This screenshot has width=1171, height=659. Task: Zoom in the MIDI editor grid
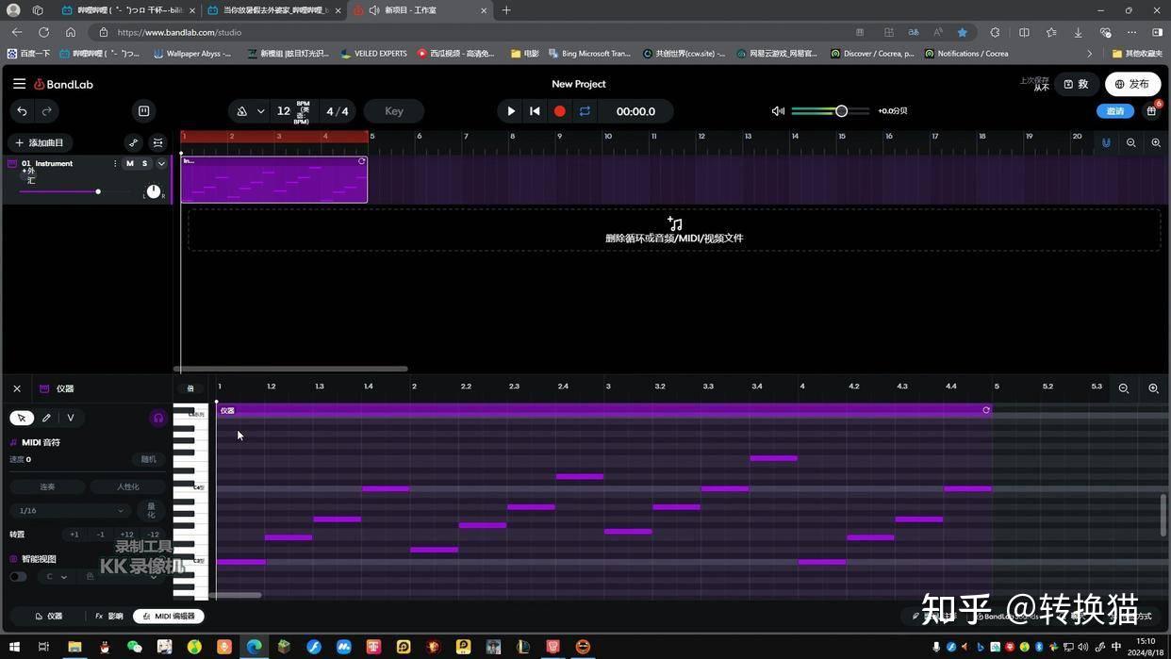click(x=1153, y=388)
